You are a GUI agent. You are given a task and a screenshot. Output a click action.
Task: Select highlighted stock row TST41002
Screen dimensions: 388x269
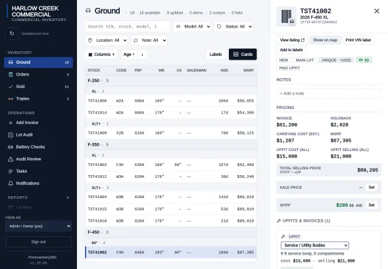pyautogui.click(x=171, y=252)
